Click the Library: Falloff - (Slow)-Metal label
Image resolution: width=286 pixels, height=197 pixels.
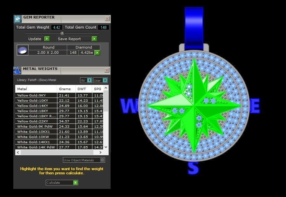click(x=37, y=80)
